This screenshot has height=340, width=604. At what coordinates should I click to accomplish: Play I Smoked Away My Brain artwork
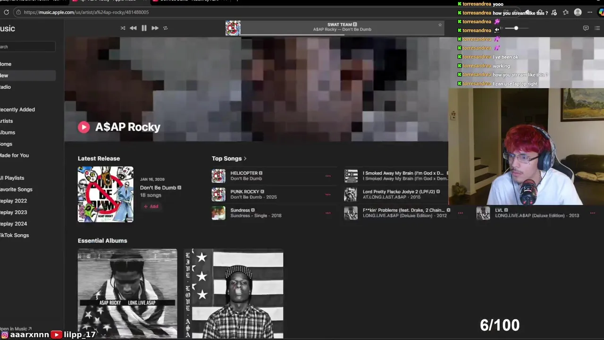click(351, 176)
